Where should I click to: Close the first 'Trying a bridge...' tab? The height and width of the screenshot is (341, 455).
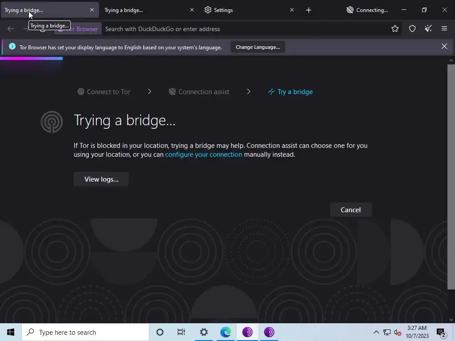tap(92, 10)
